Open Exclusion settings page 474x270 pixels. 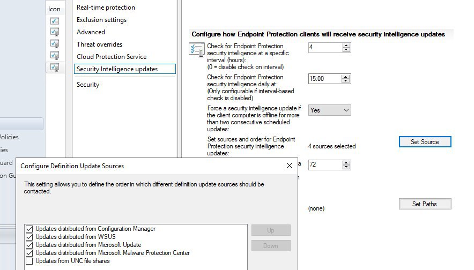pos(101,20)
